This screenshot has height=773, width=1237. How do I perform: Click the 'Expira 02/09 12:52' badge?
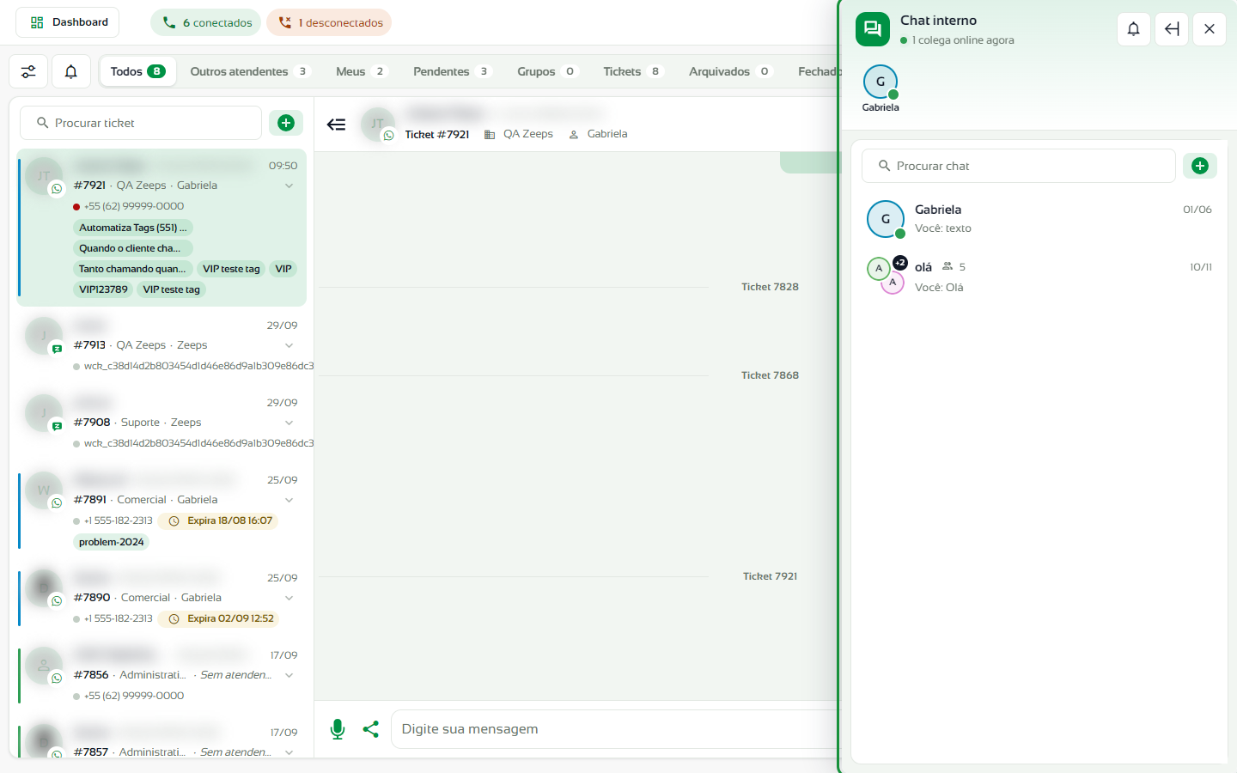click(220, 618)
